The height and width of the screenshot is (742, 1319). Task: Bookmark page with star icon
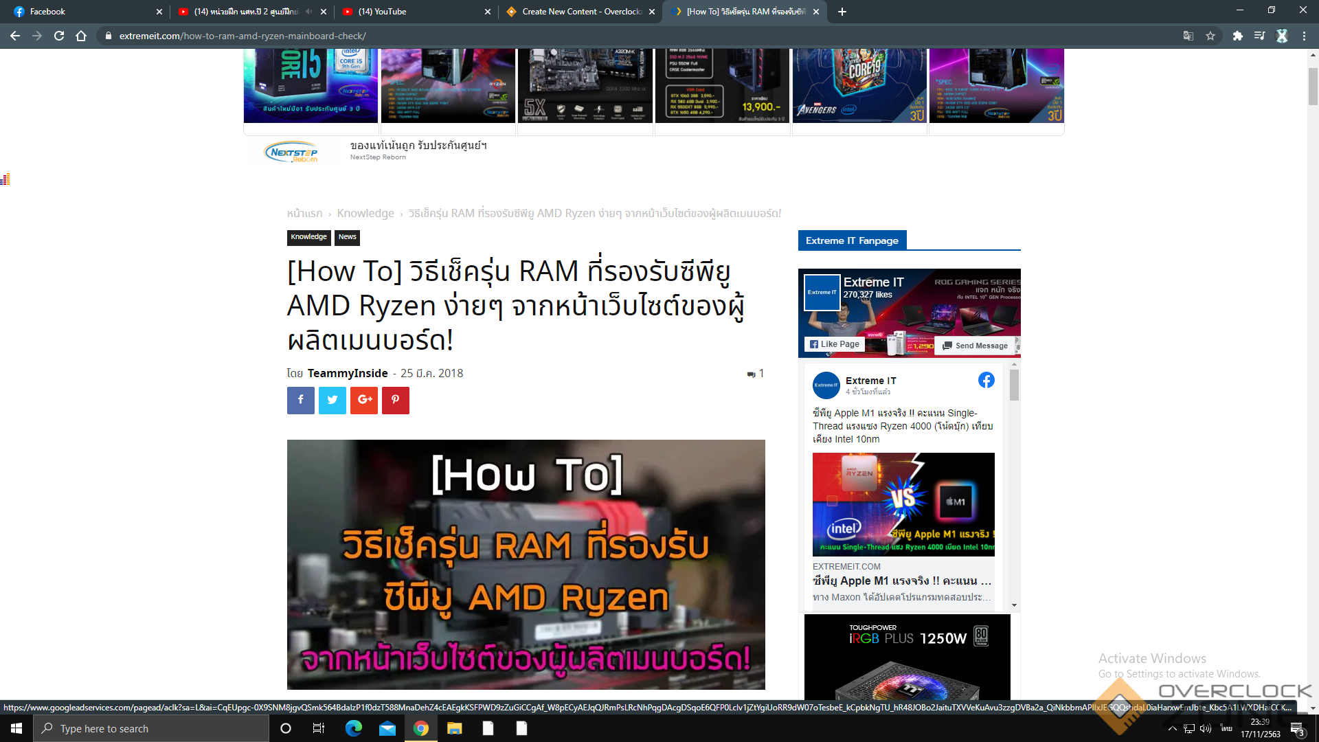pyautogui.click(x=1210, y=36)
